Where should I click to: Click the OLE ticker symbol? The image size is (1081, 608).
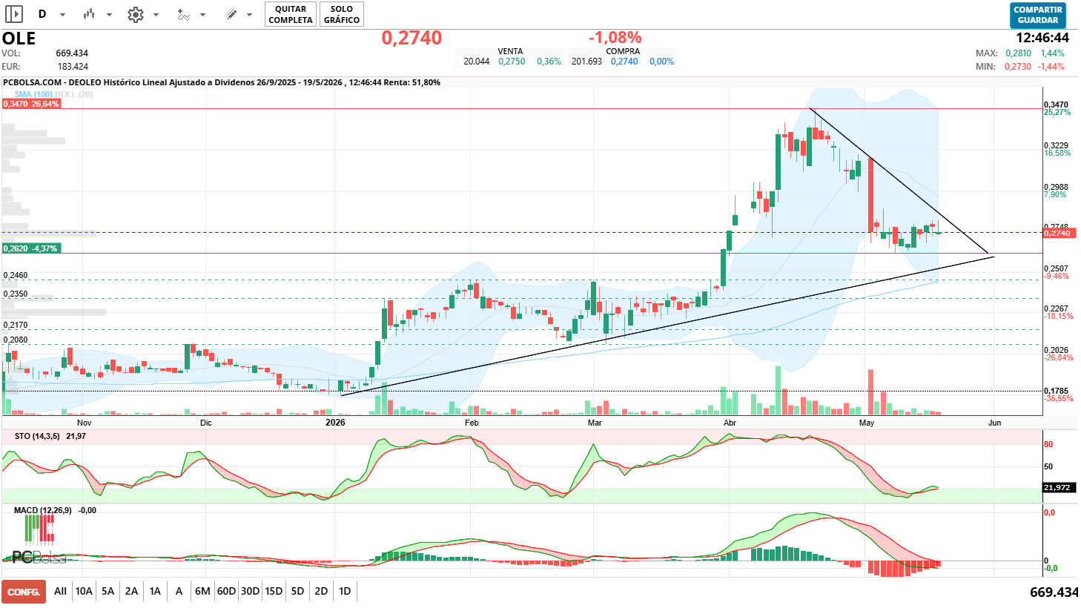pyautogui.click(x=19, y=39)
